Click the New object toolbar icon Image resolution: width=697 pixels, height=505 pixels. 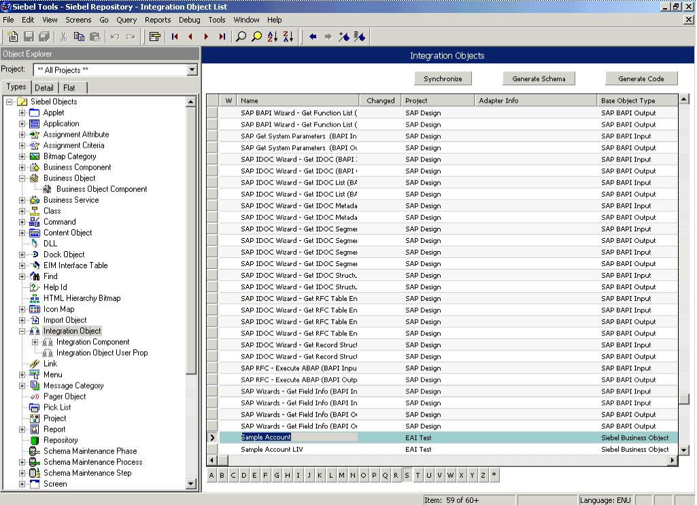pos(14,37)
